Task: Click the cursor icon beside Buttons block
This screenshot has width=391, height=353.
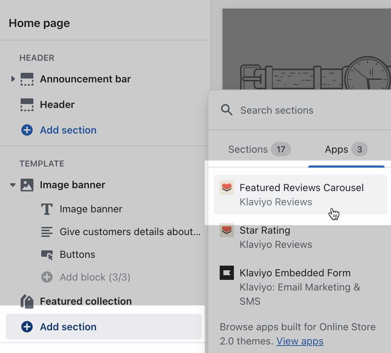Action: click(x=47, y=254)
